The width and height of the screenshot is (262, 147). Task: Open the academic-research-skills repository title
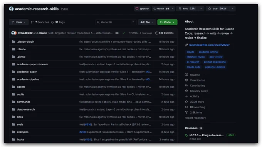coord(37,9)
